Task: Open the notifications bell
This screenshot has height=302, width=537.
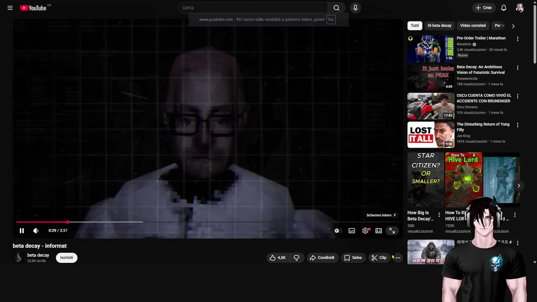Action: pyautogui.click(x=504, y=8)
